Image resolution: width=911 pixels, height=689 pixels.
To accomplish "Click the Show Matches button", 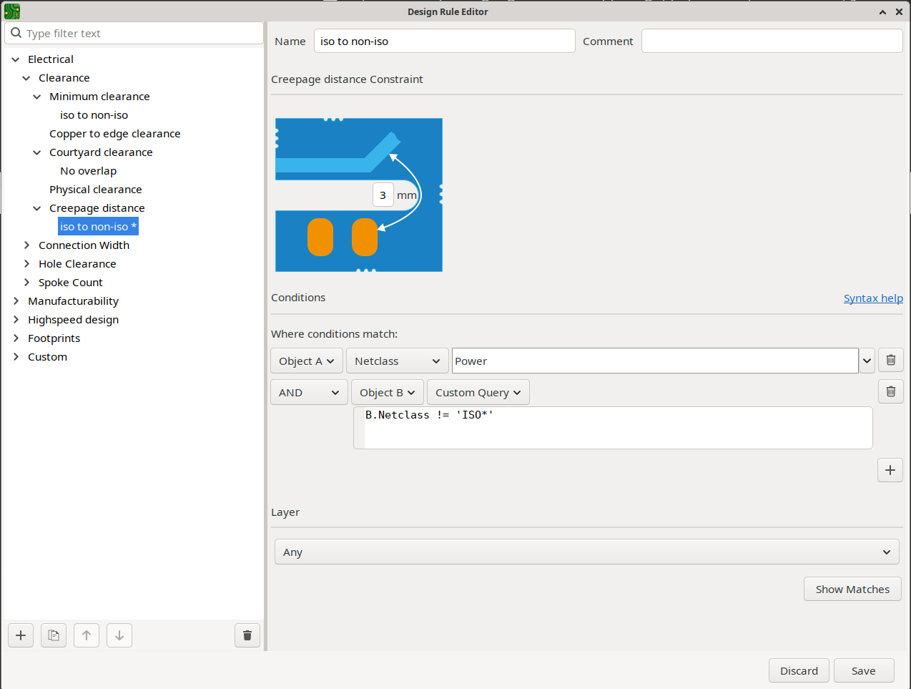I will (x=852, y=589).
